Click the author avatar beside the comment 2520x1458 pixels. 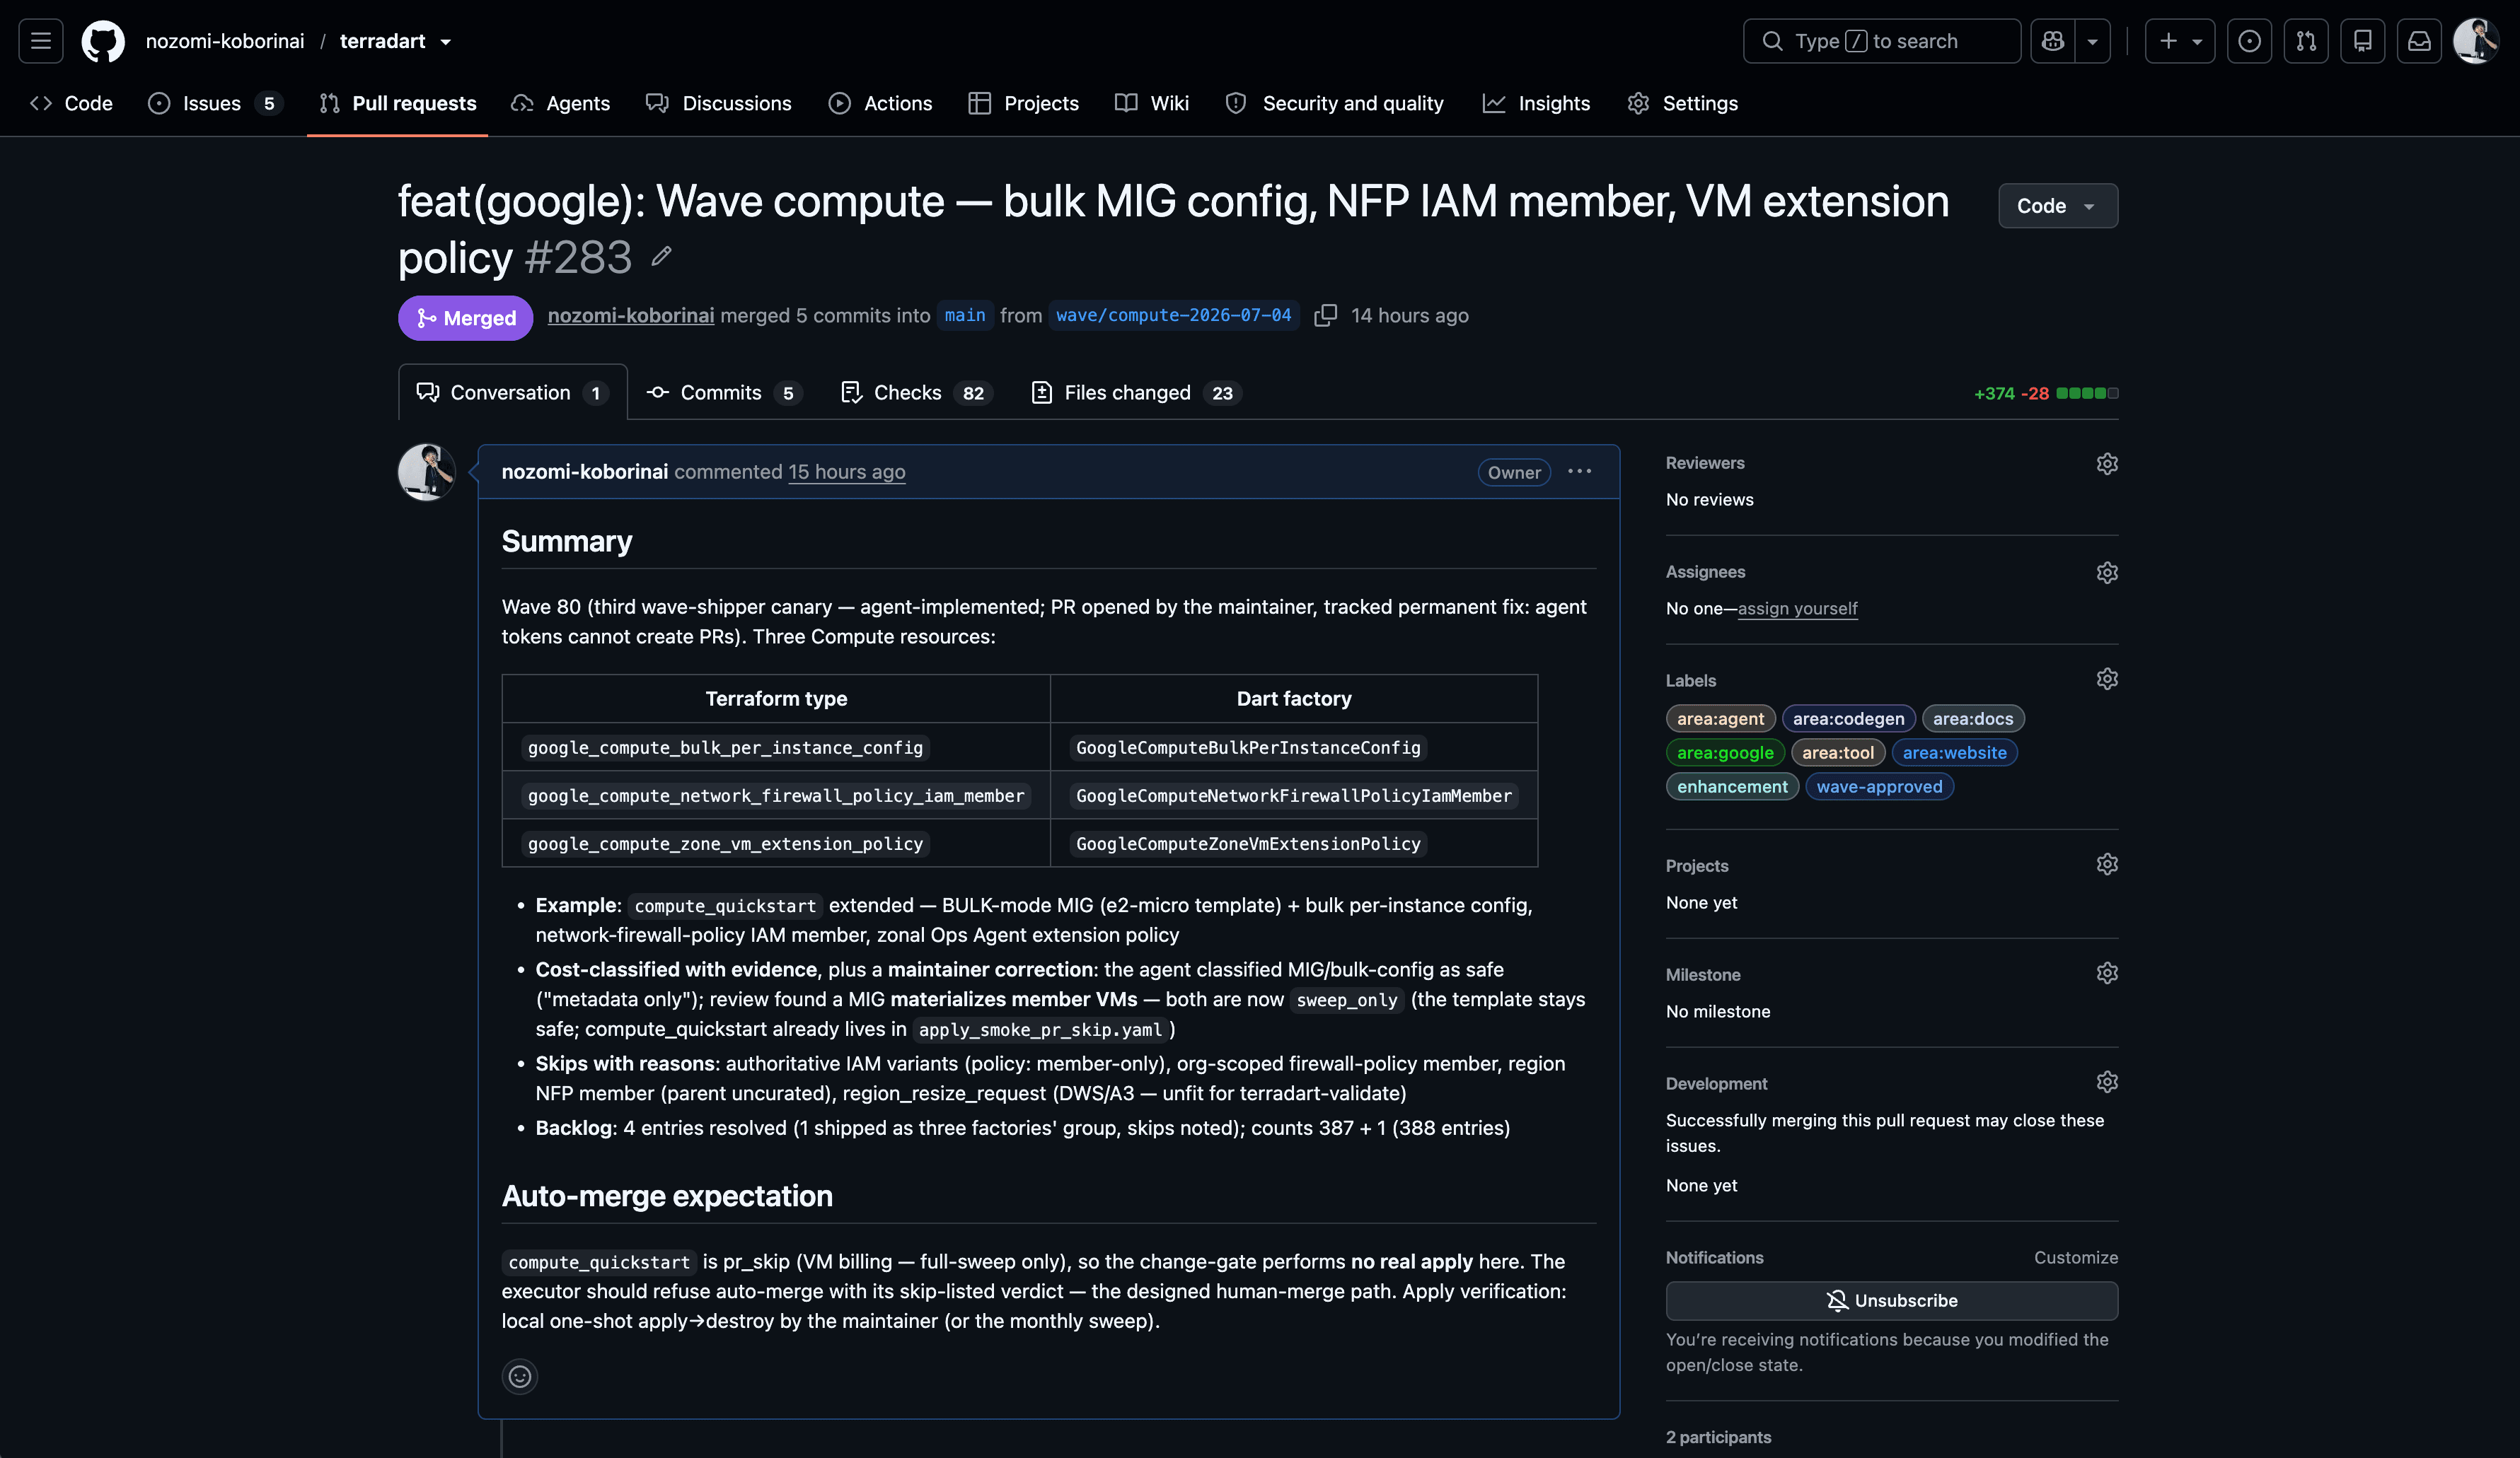point(427,472)
